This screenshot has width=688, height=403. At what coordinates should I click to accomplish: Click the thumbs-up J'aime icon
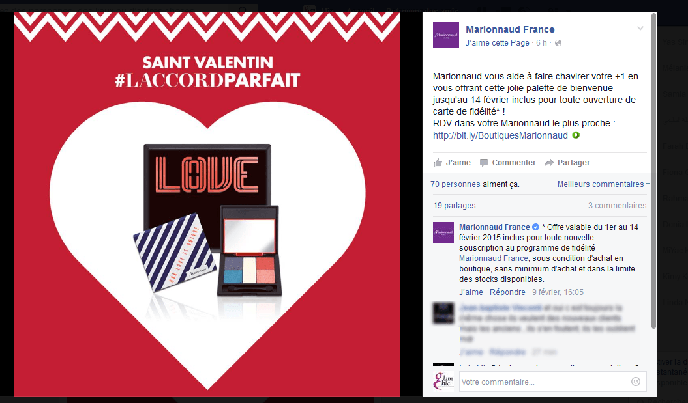click(438, 163)
